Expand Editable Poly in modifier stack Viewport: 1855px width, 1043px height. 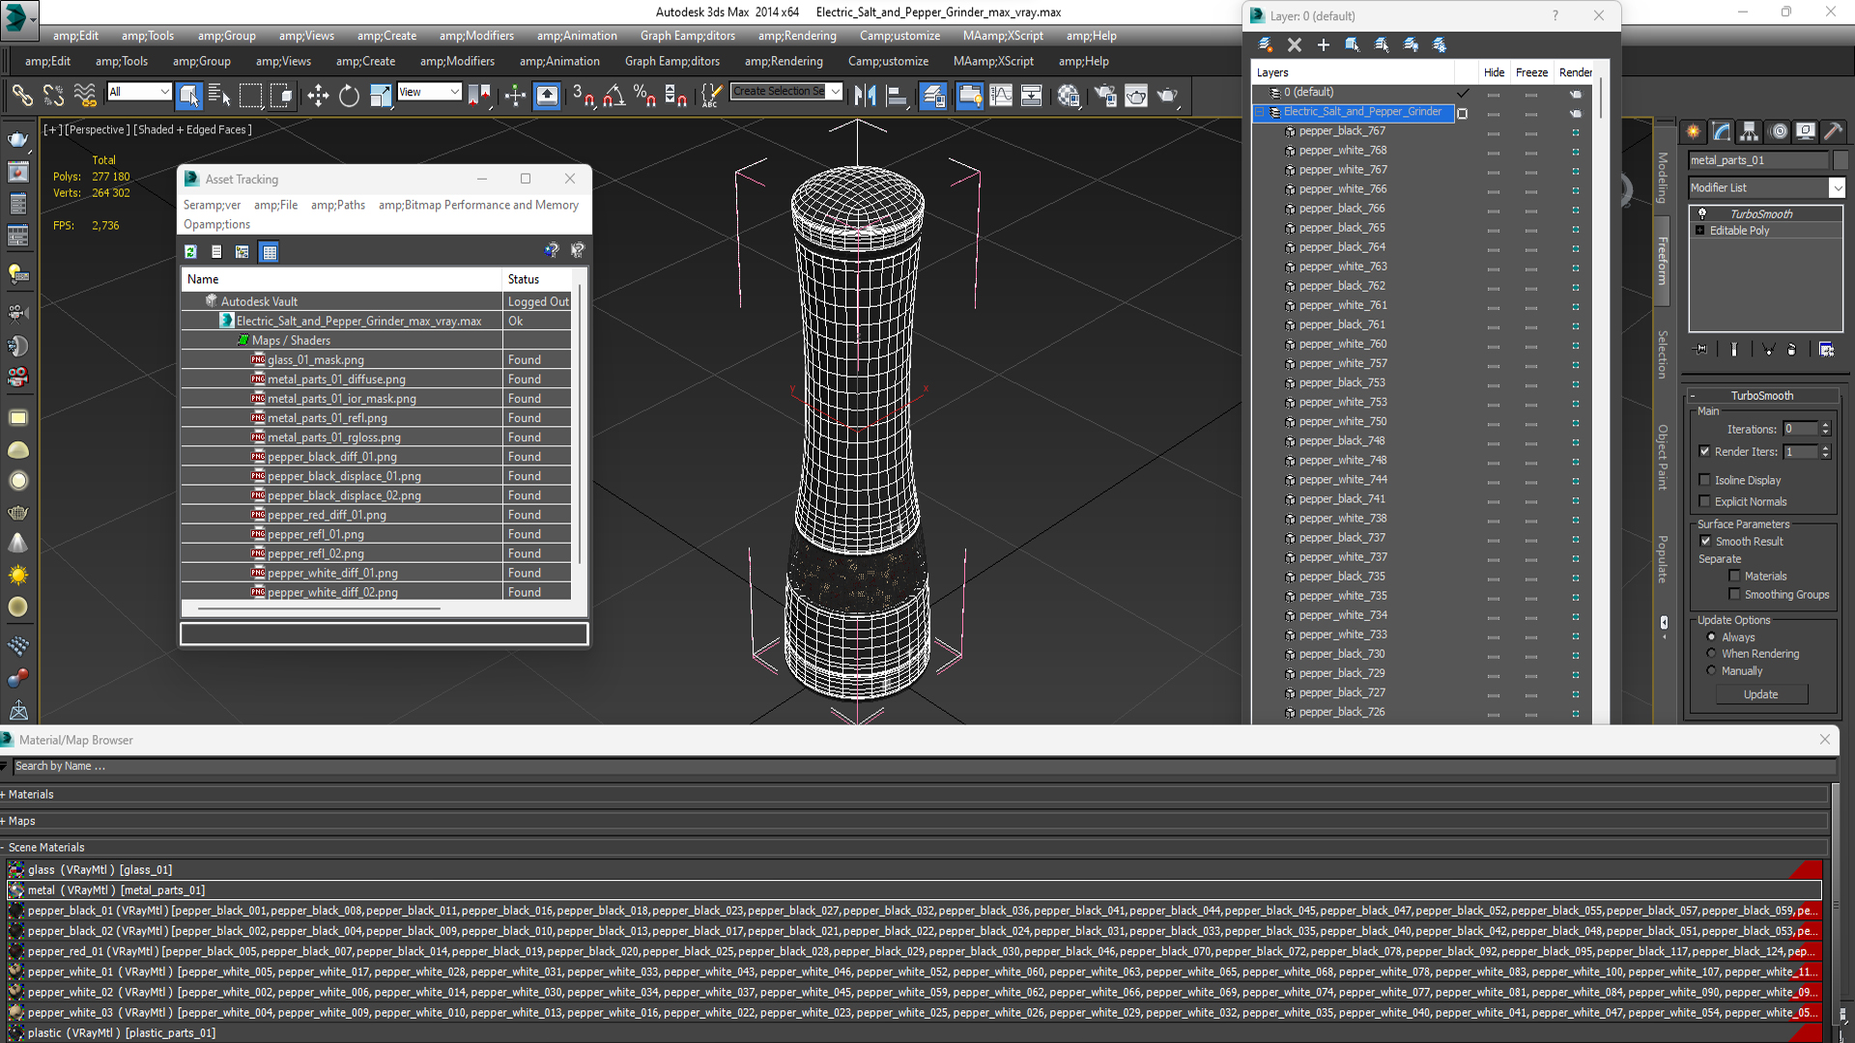click(x=1700, y=231)
